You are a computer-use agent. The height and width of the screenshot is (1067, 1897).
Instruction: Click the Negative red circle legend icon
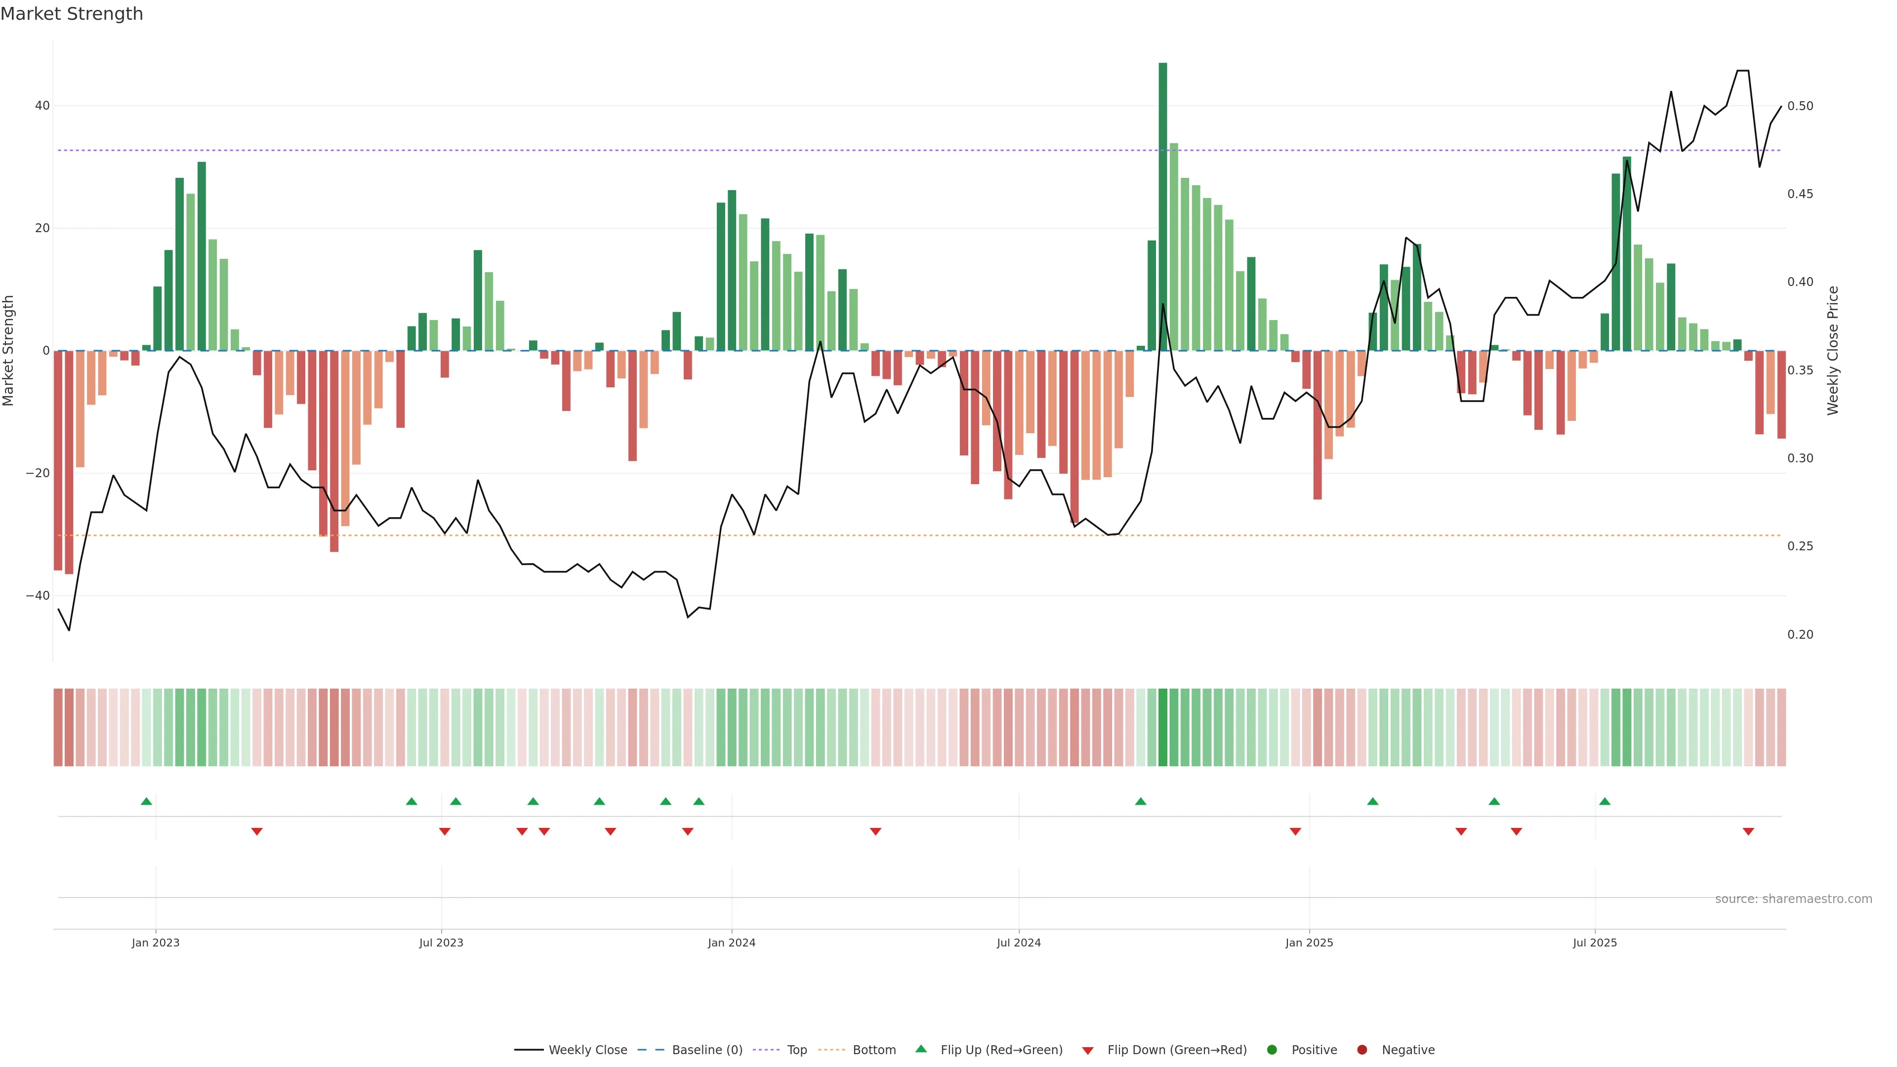coord(1361,1050)
